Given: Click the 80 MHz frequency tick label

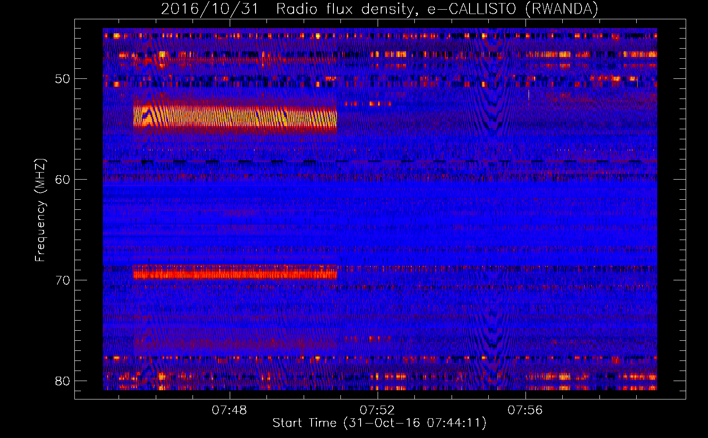Looking at the screenshot, I should (x=63, y=381).
